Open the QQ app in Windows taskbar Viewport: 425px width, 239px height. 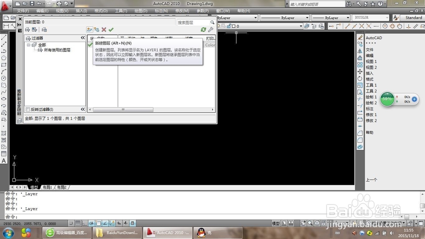218,233
